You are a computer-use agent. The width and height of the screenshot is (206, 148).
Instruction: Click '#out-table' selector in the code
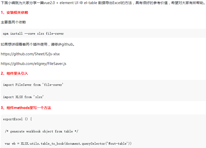[x=118, y=144]
